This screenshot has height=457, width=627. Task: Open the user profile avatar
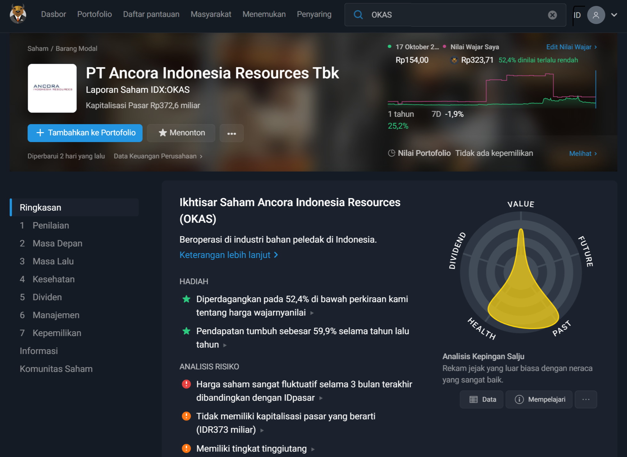click(596, 15)
